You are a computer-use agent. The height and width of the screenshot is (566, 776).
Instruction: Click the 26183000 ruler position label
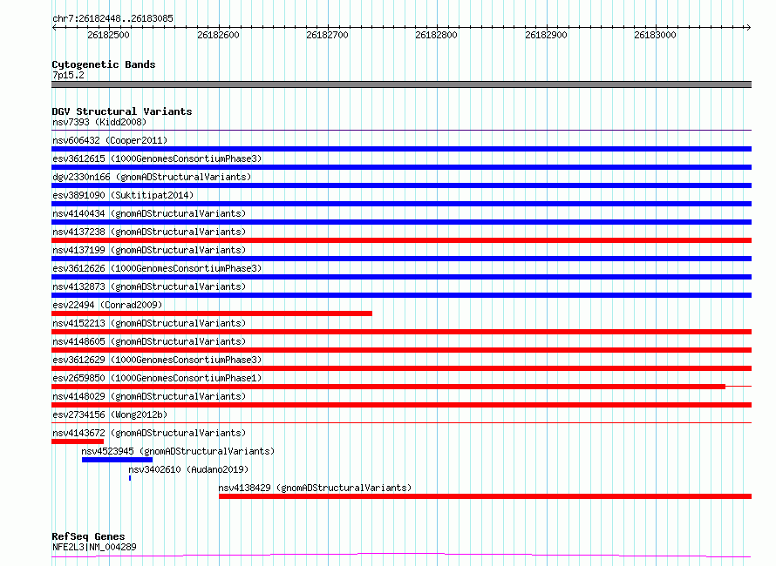(x=655, y=35)
